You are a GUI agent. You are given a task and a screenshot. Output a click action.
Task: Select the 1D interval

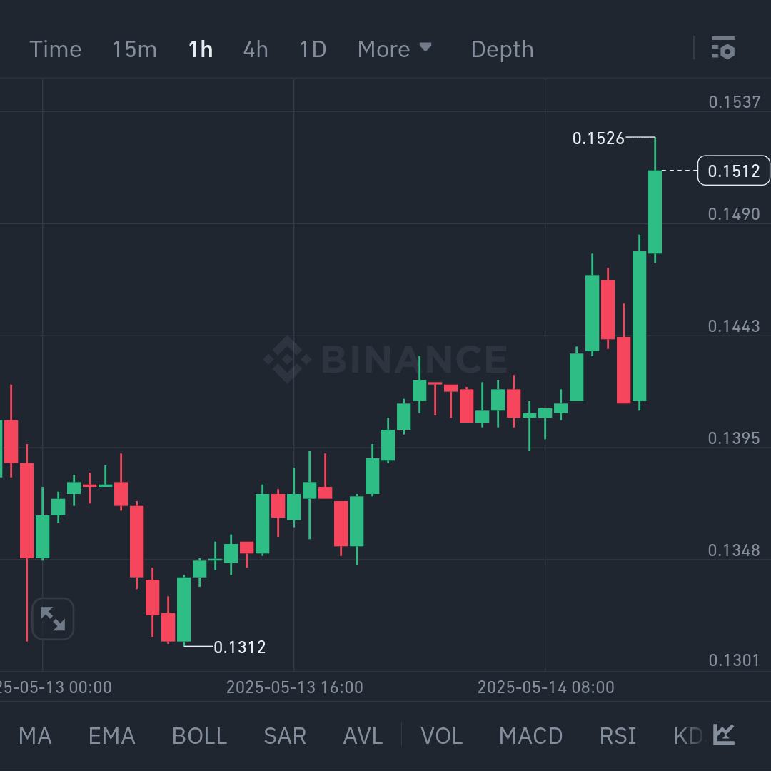coord(313,49)
